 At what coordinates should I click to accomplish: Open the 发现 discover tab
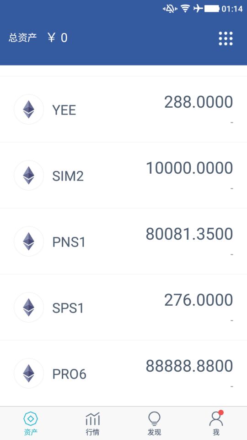(x=154, y=423)
